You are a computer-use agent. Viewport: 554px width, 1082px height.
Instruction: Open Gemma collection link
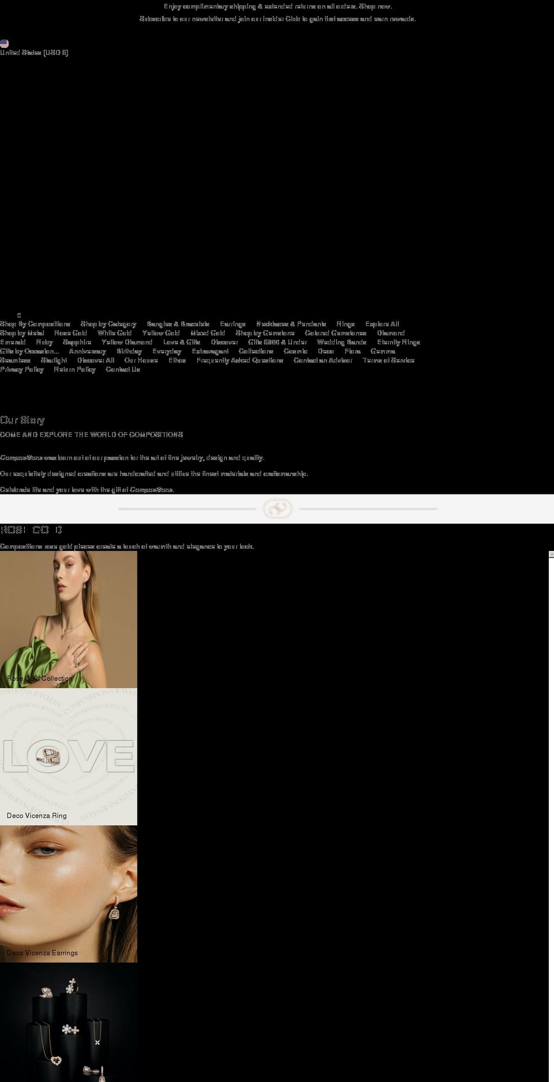tap(383, 351)
